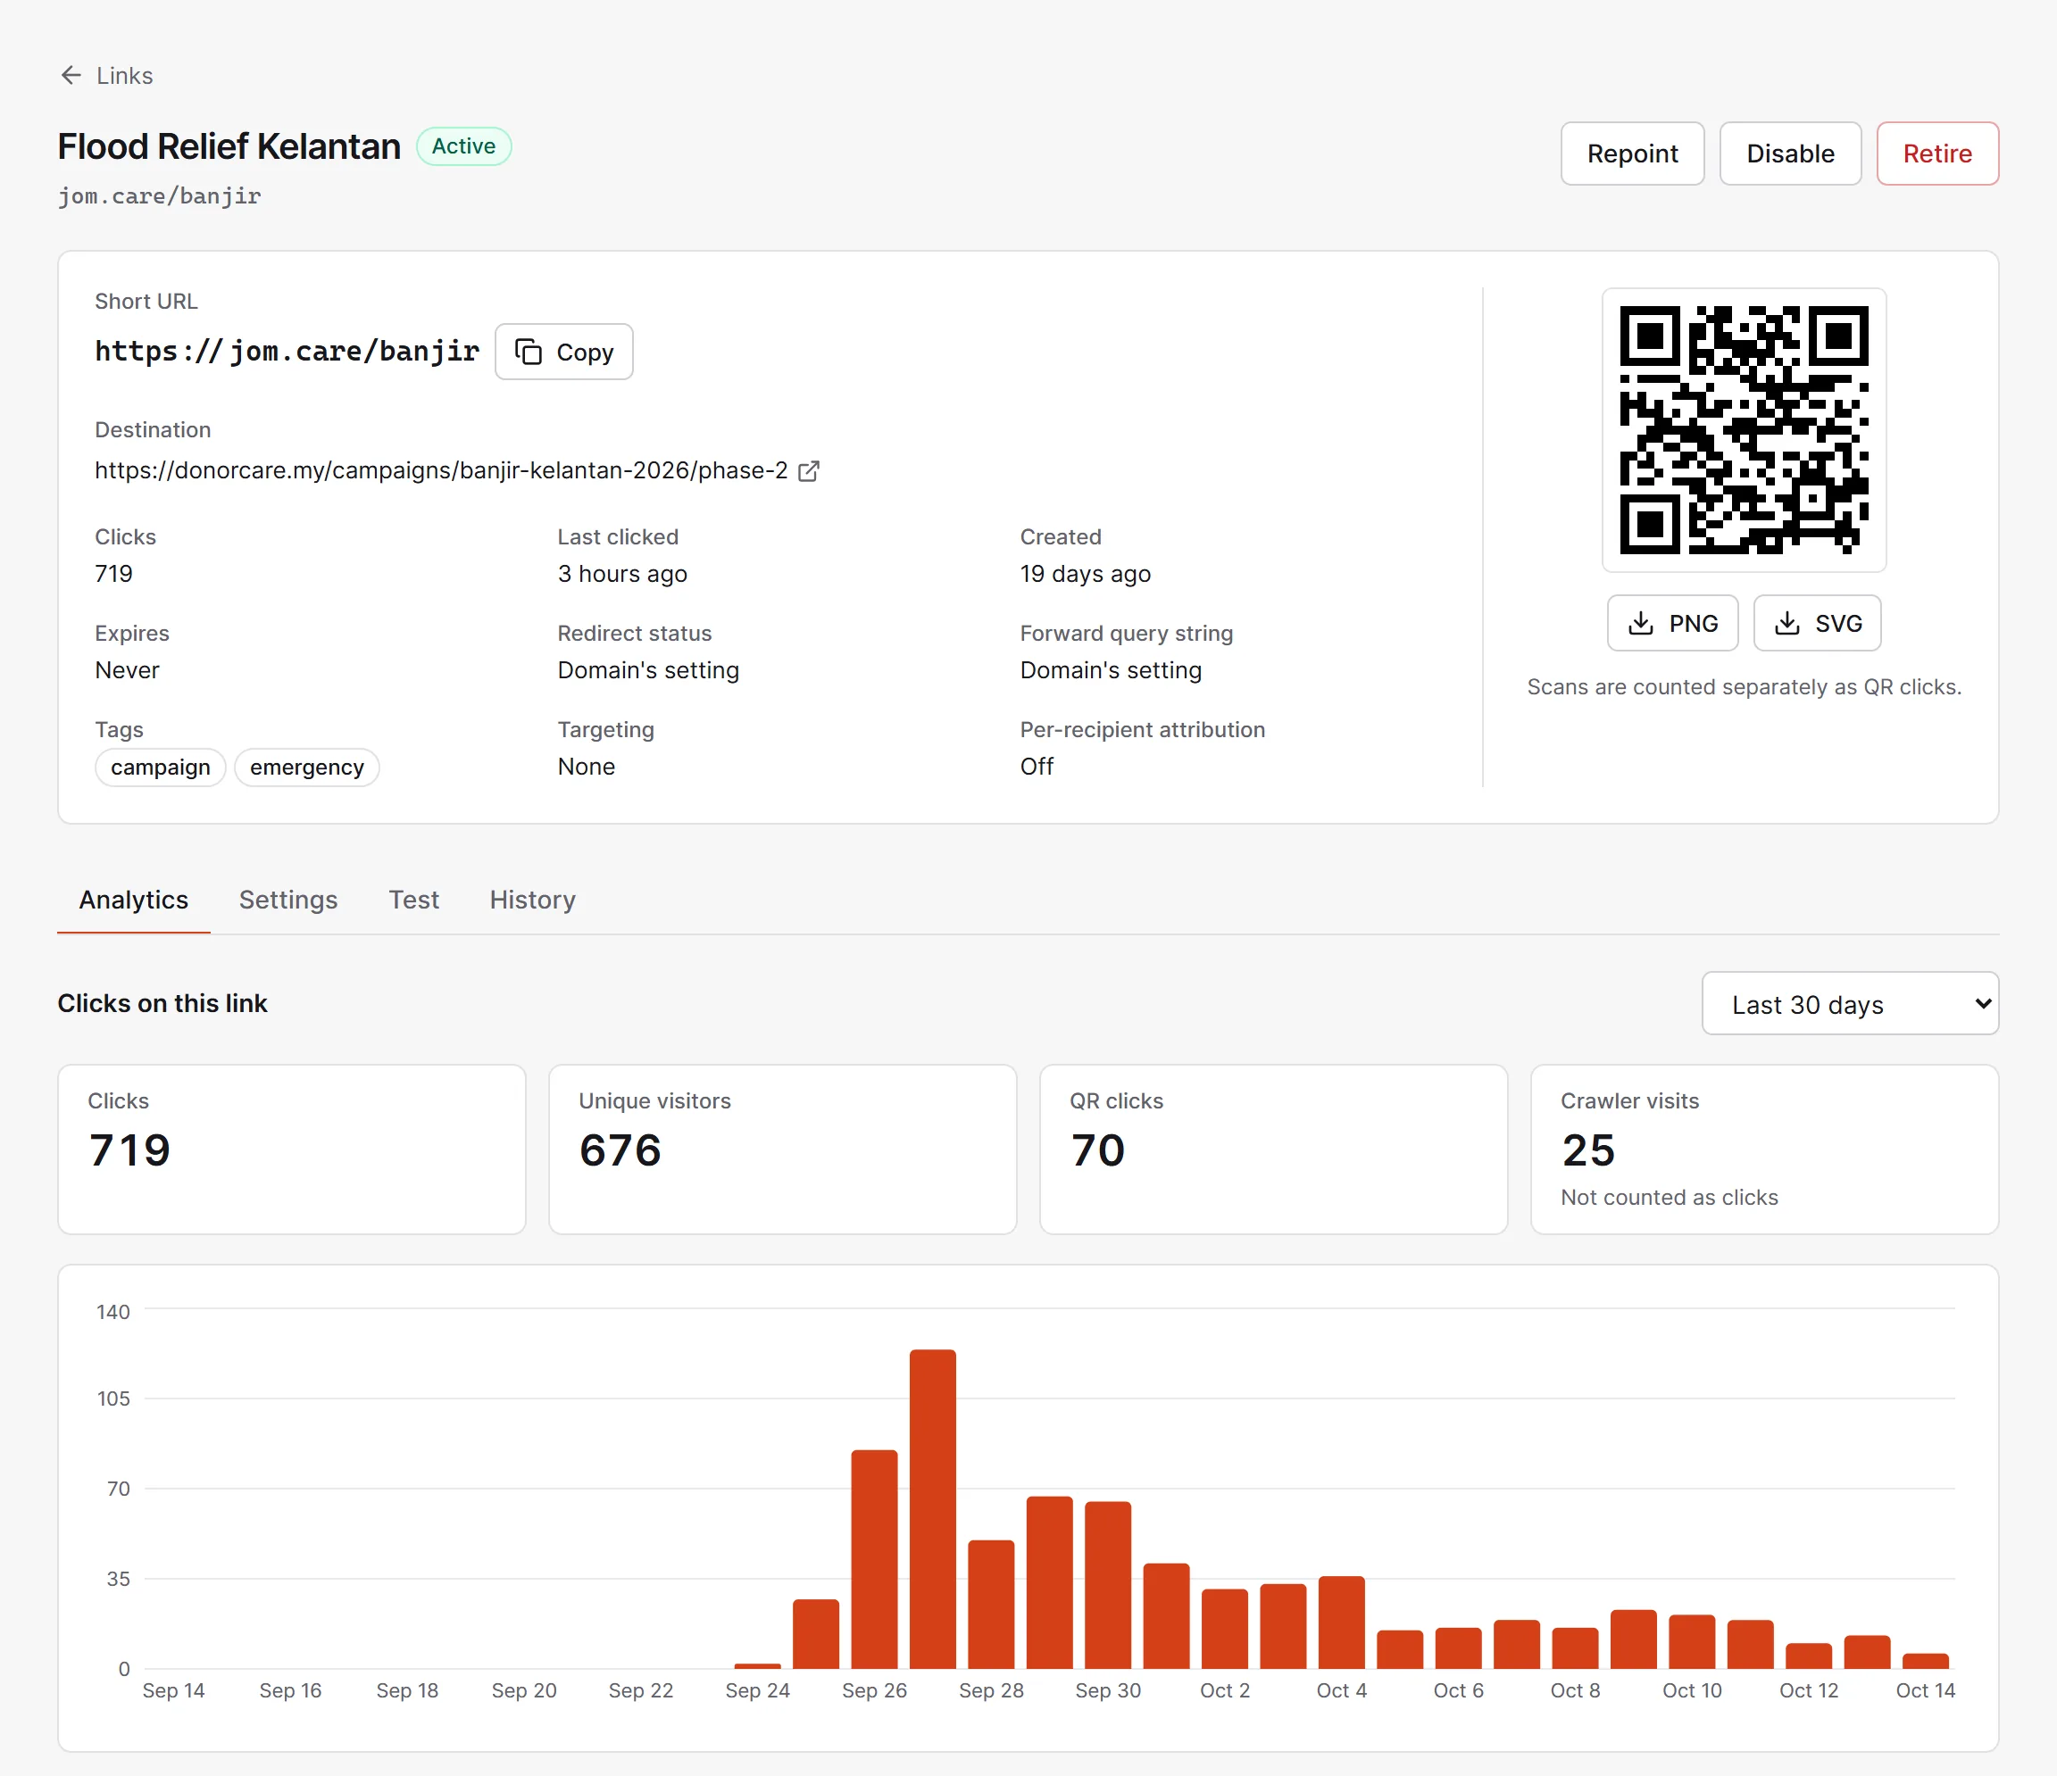Click the Repoint button

tap(1632, 154)
